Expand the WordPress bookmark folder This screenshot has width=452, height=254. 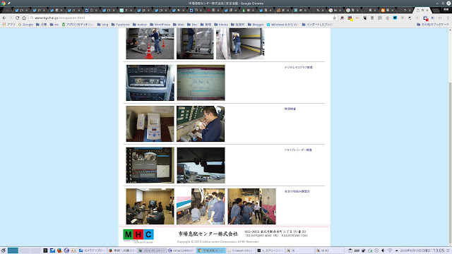(160, 25)
